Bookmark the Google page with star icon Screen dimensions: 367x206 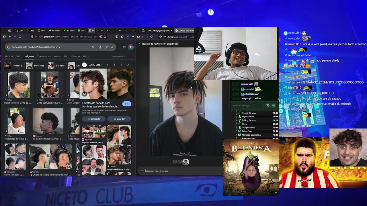tap(105, 37)
